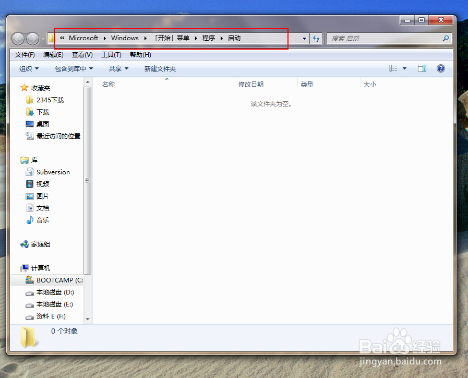Open recent pages dropdown beside the Forward button
This screenshot has width=468, height=378.
43,39
